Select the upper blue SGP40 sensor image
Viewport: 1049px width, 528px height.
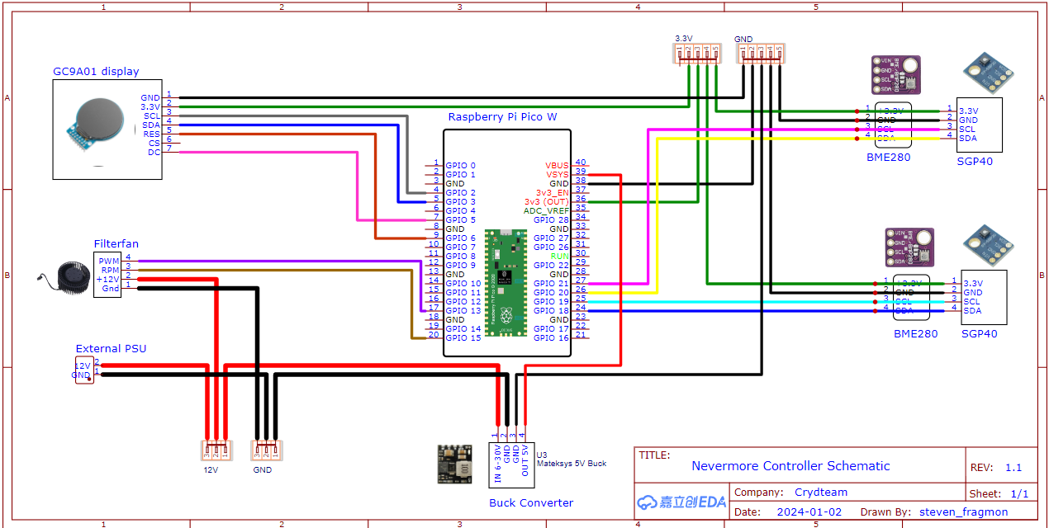tap(988, 74)
